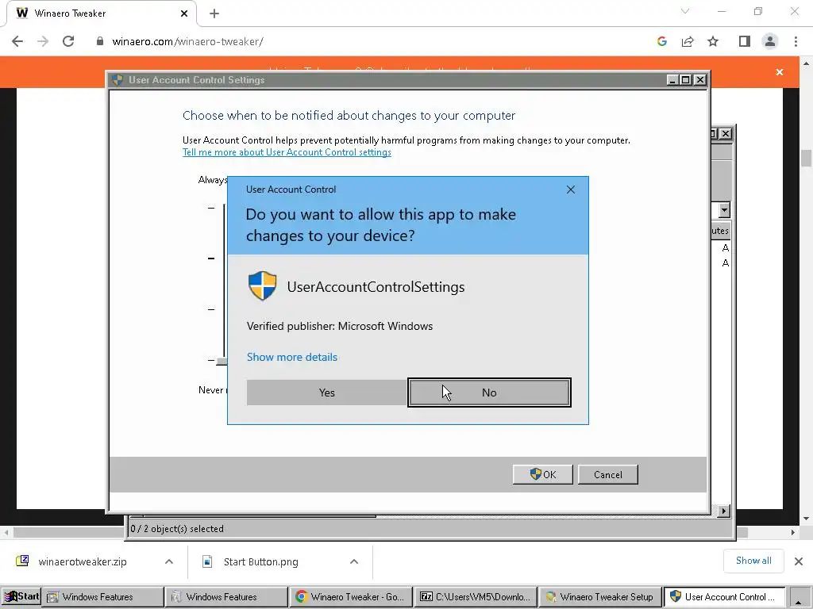Screen dimensions: 813x609
Task: Click the UserAccountControlSettings shield icon
Action: tap(262, 285)
